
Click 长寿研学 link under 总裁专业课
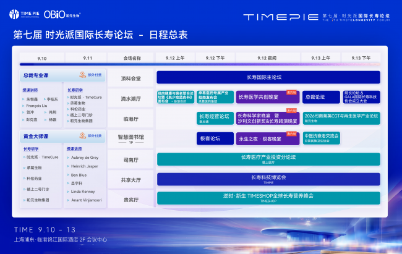pyautogui.click(x=75, y=90)
